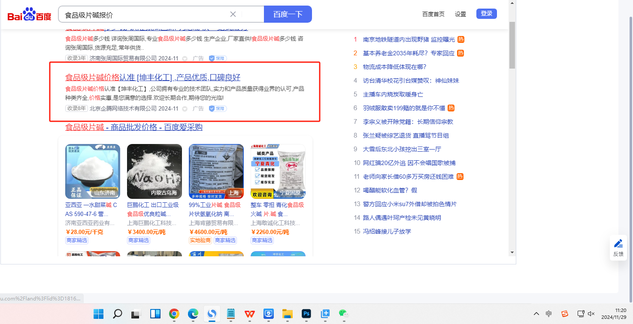Viewport: 633px width, 324px height.
Task: Open hot search 主播车内烧炭取暖身亡
Action: 393,94
